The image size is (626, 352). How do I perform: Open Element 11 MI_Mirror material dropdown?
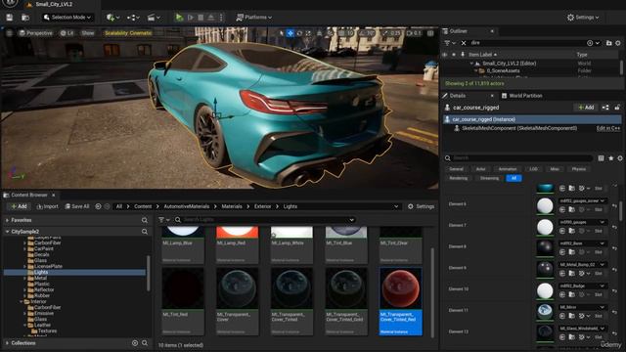[x=583, y=307]
